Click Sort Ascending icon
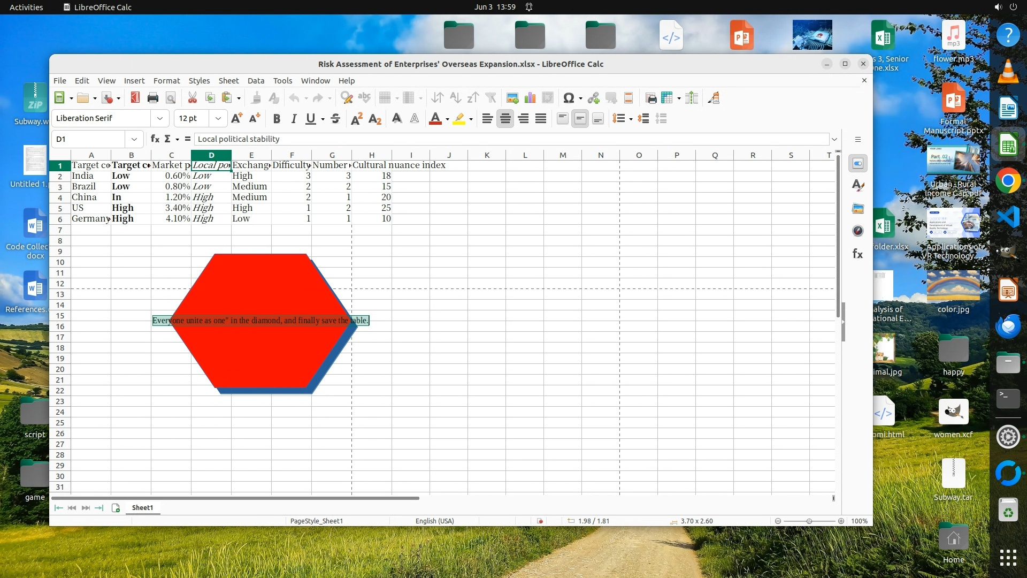The width and height of the screenshot is (1027, 578). 455,97
